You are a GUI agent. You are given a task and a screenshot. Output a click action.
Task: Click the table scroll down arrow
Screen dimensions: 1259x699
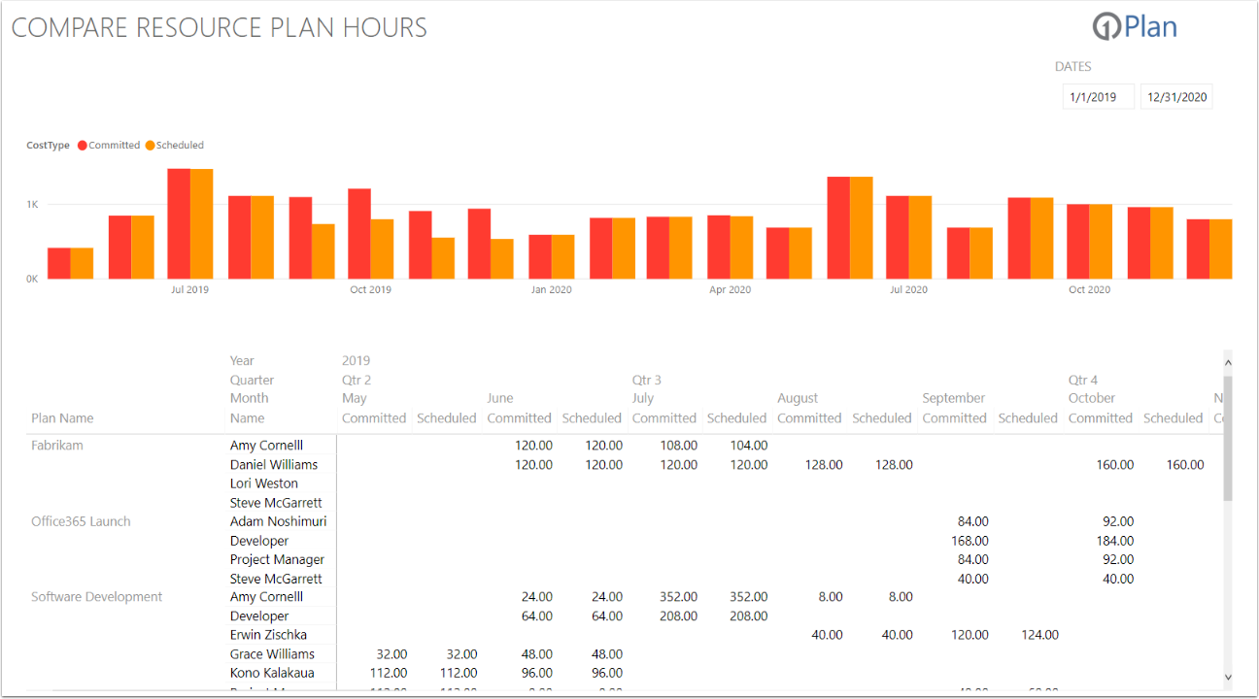(x=1228, y=677)
